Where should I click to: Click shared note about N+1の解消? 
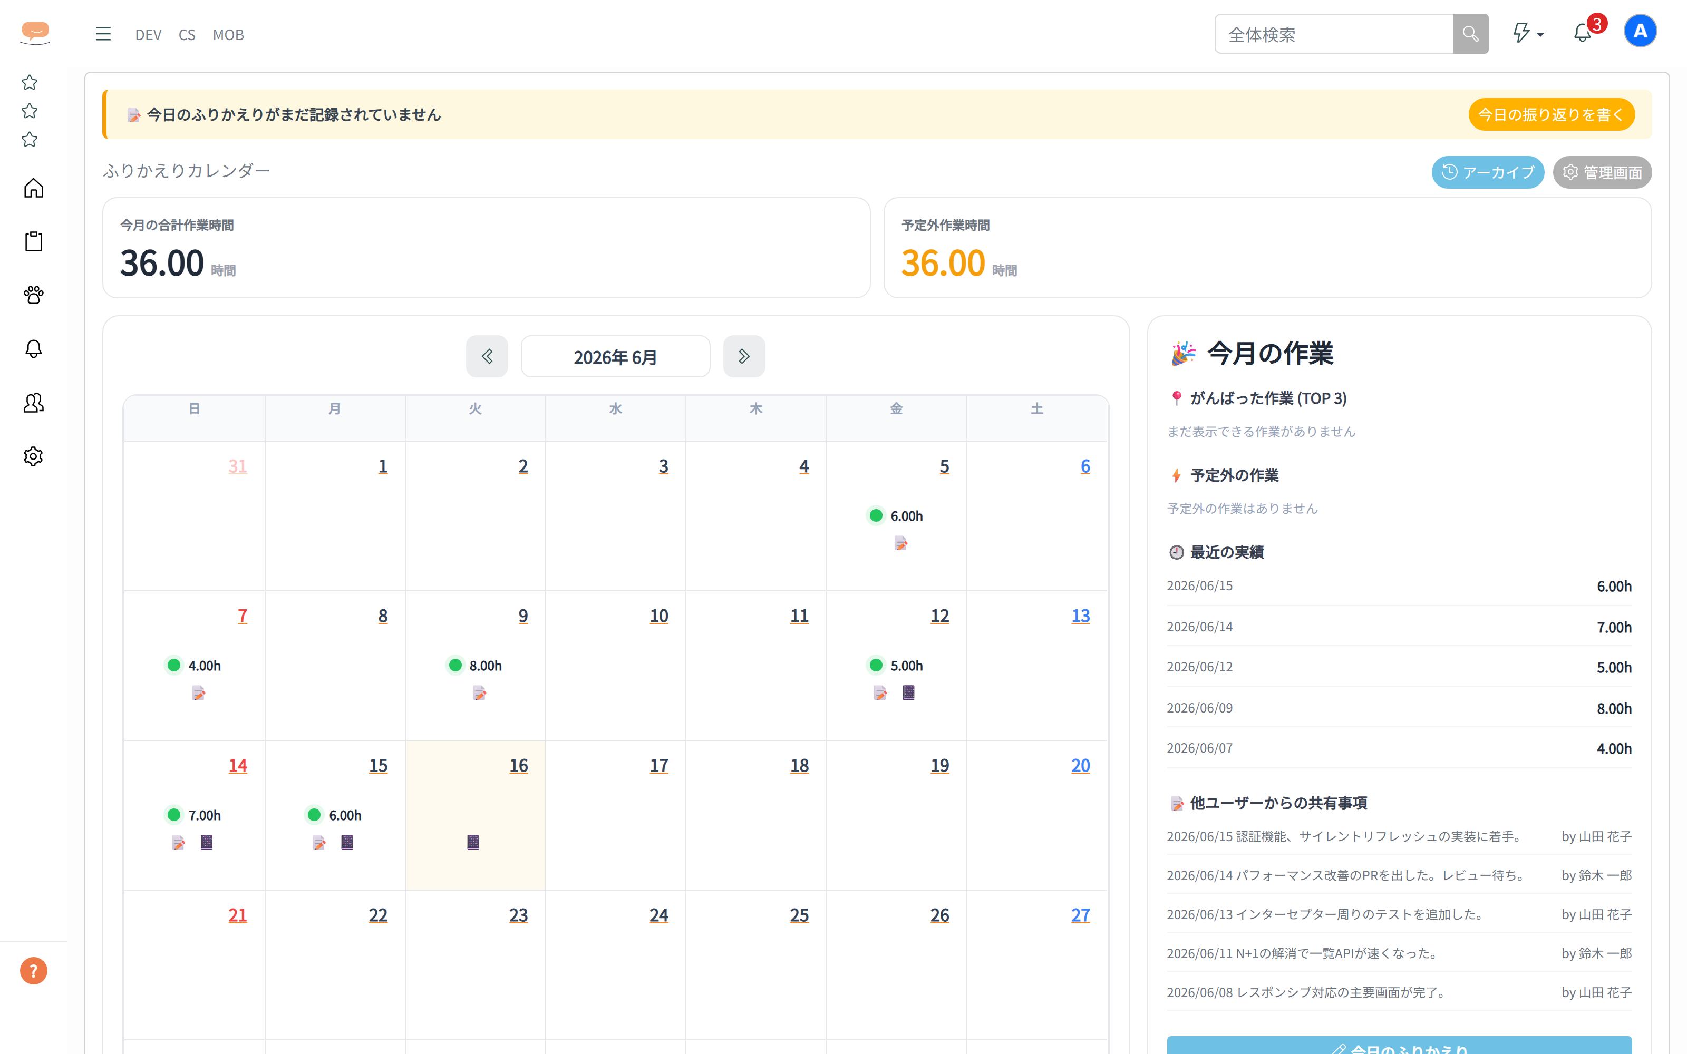coord(1399,954)
